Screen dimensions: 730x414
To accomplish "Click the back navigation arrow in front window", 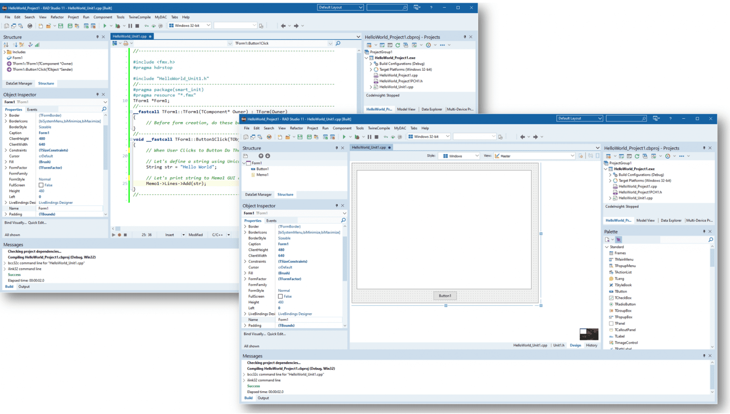I will coord(523,137).
